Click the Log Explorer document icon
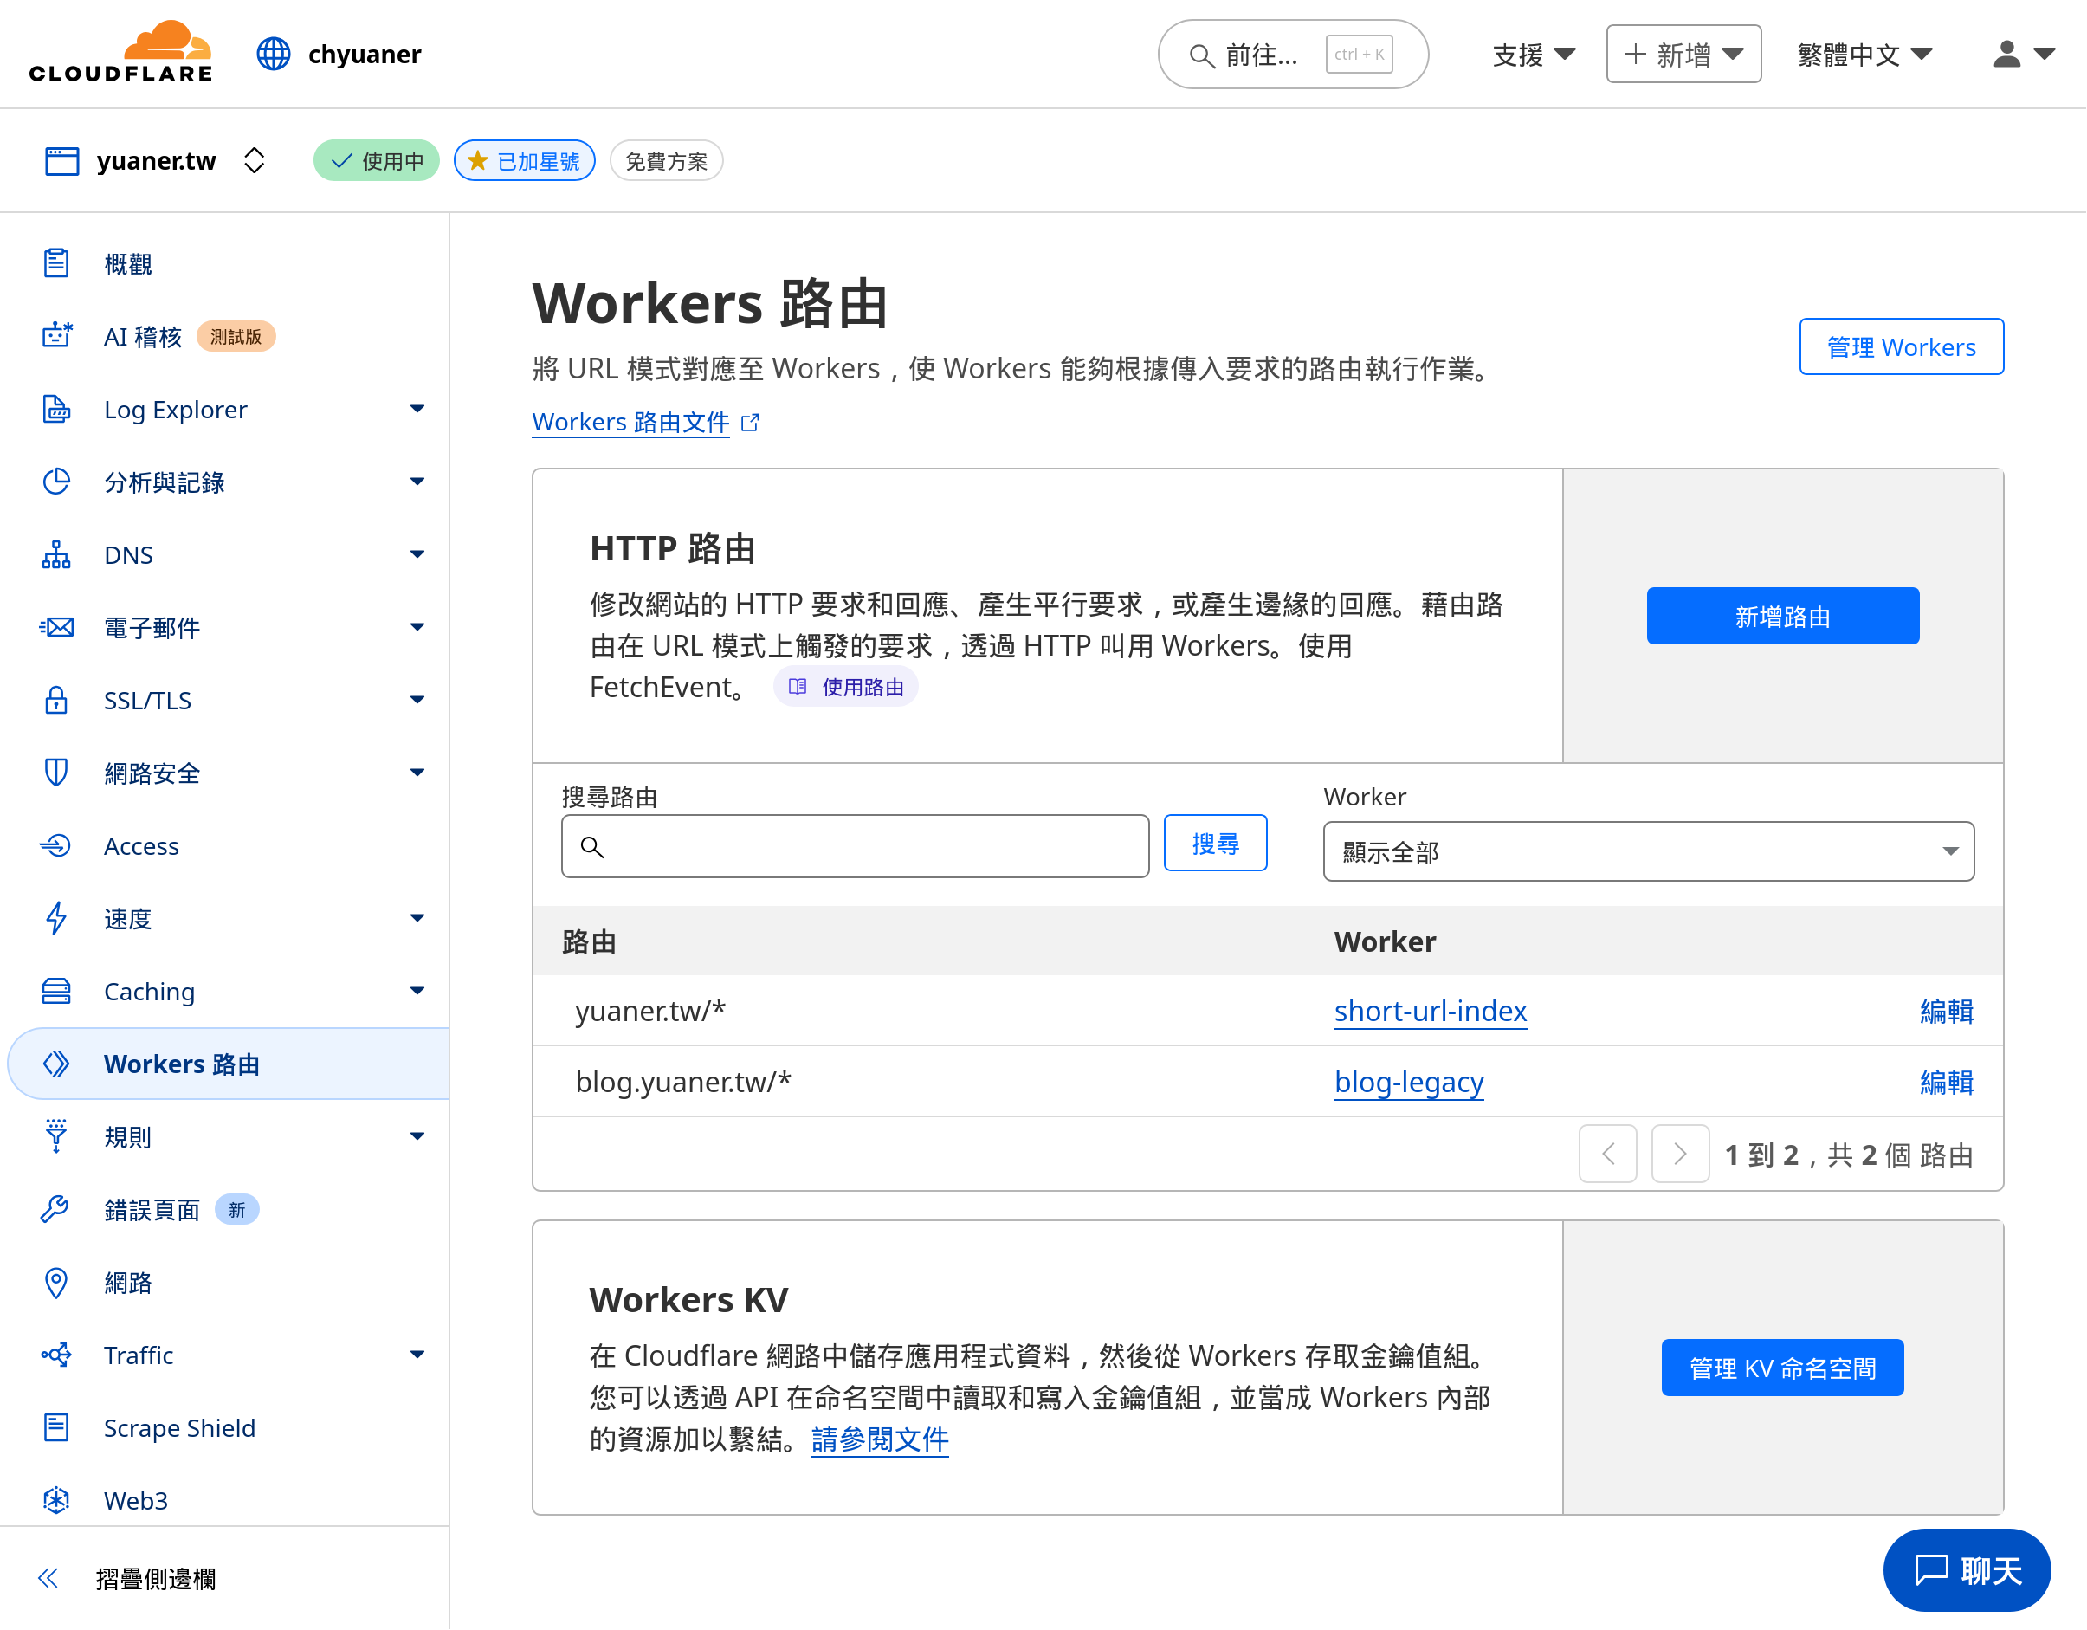This screenshot has width=2087, height=1630. 56,409
